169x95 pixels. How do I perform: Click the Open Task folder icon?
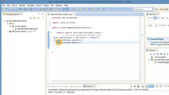54,9
